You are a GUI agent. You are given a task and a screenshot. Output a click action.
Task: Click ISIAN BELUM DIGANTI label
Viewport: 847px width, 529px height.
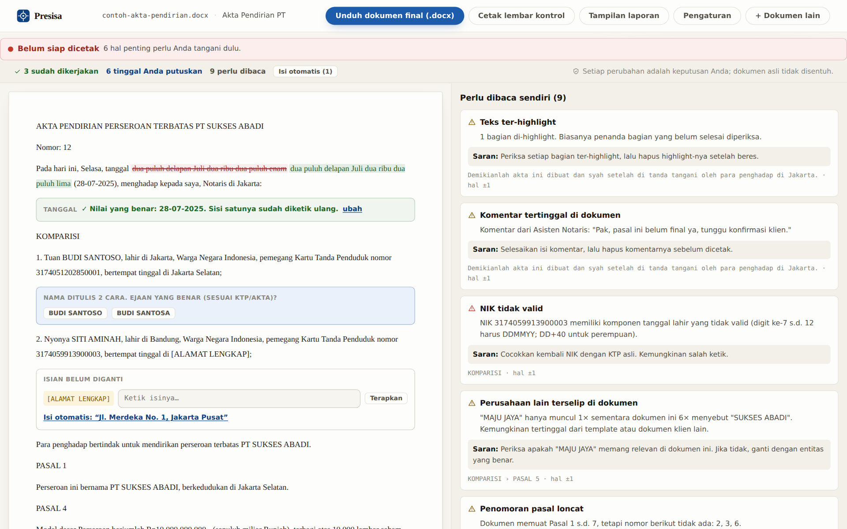pyautogui.click(x=83, y=379)
